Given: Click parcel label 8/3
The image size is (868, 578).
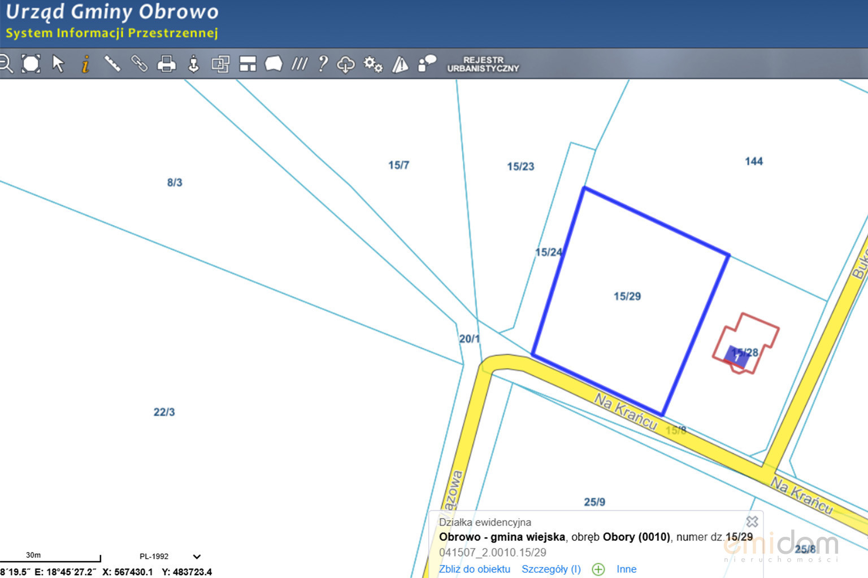Looking at the screenshot, I should pos(175,183).
